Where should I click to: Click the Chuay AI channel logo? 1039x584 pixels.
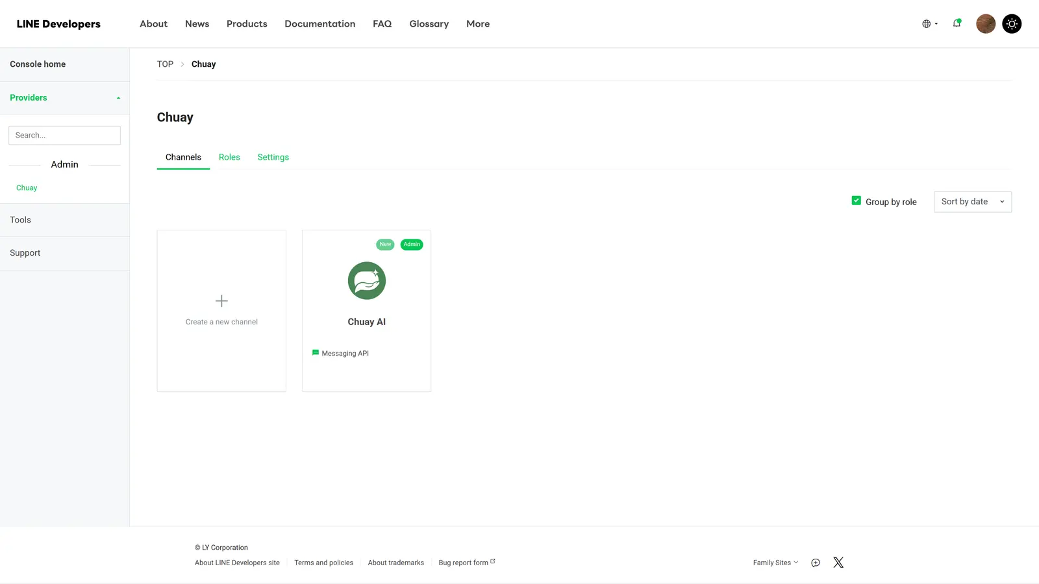(x=367, y=280)
